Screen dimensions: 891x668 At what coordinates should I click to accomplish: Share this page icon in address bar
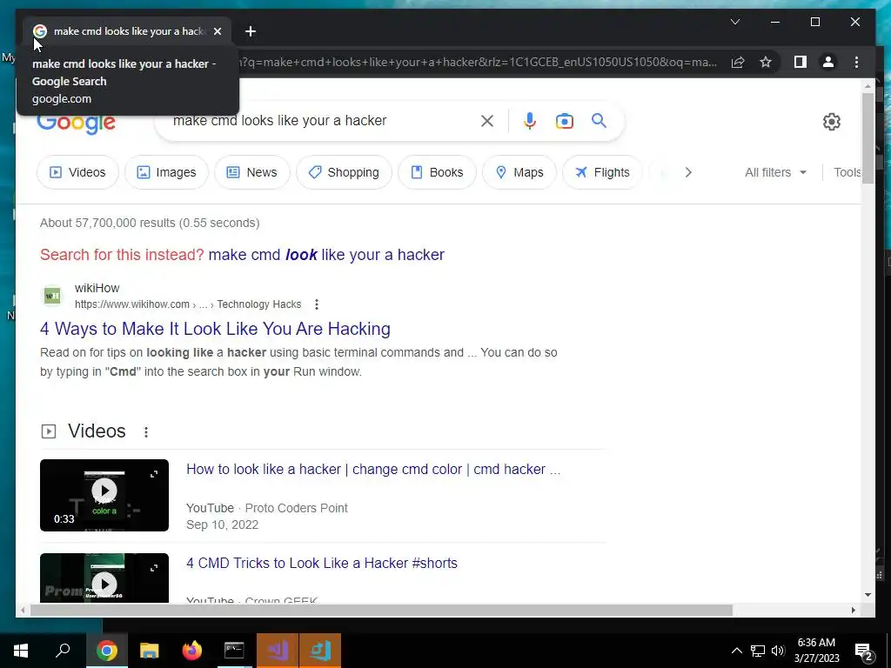point(738,62)
